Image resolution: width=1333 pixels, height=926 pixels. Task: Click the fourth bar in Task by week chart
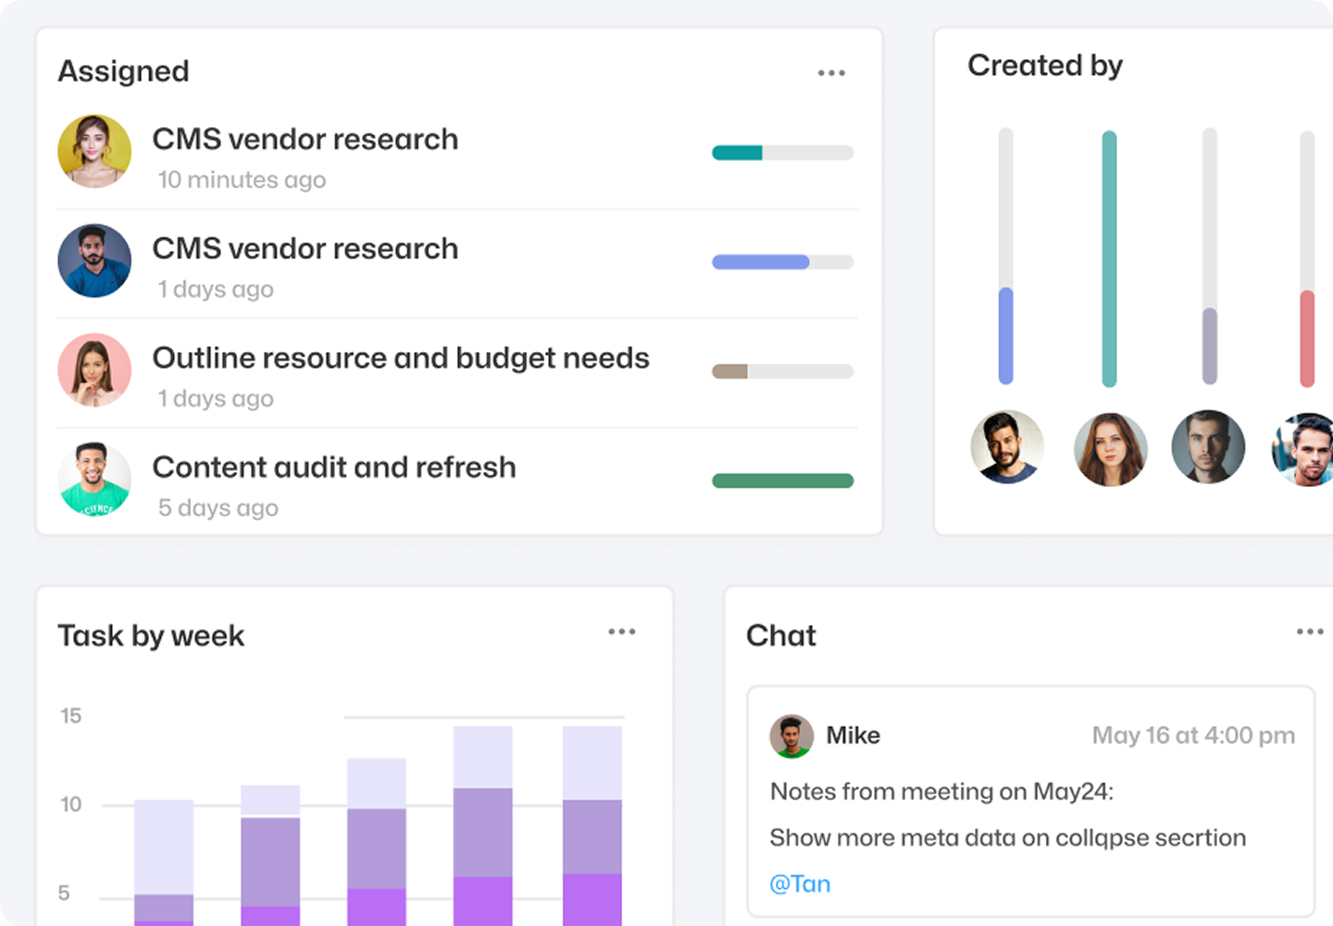click(x=483, y=826)
